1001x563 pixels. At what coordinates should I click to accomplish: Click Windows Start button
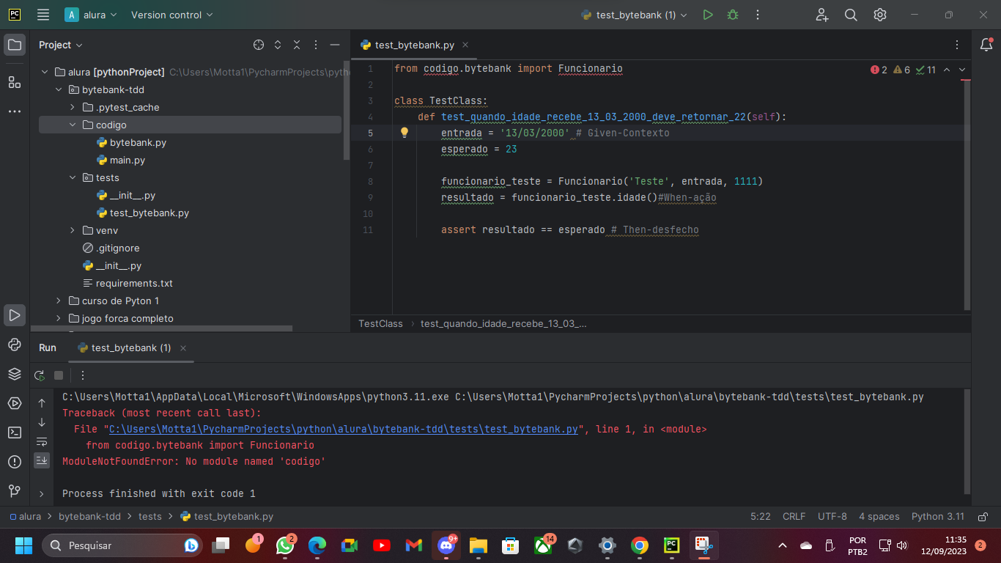click(24, 545)
